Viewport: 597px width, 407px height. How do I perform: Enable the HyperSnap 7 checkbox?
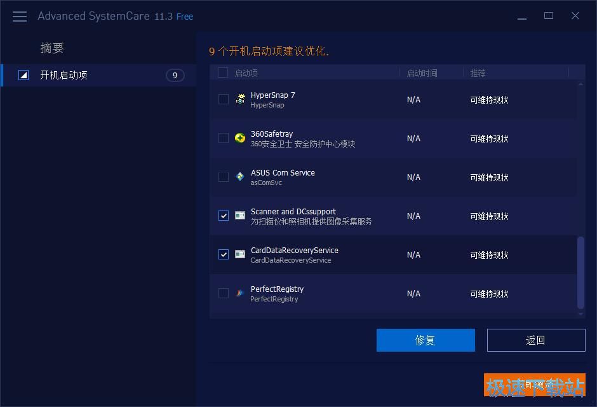tap(223, 99)
